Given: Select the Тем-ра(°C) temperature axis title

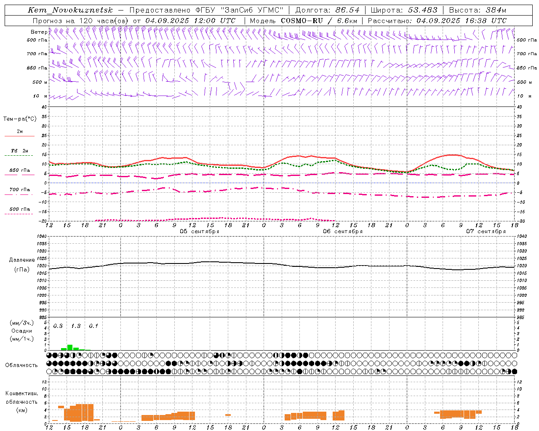Looking at the screenshot, I should point(20,119).
